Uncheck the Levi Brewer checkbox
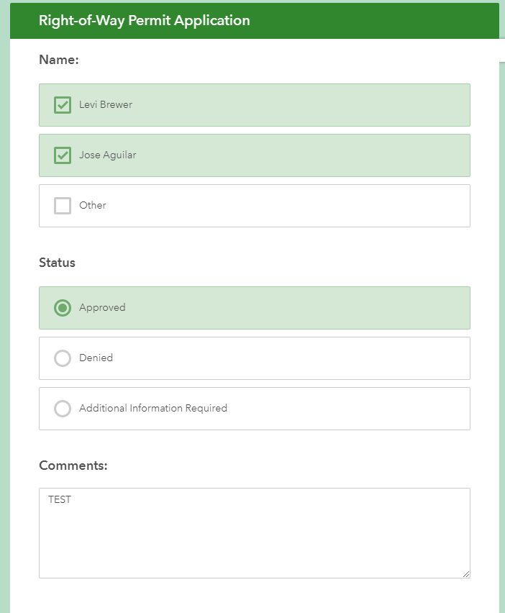 tap(63, 105)
